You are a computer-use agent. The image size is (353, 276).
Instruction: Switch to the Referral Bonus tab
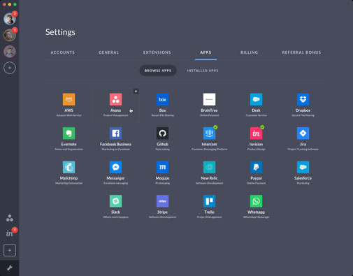(x=301, y=52)
